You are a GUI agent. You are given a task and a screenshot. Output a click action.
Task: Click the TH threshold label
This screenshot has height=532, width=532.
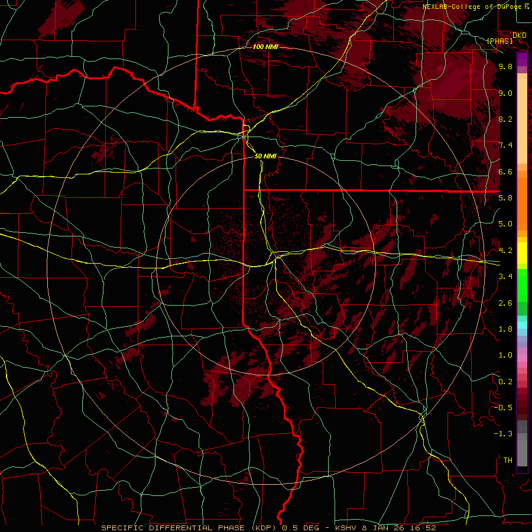point(508,460)
